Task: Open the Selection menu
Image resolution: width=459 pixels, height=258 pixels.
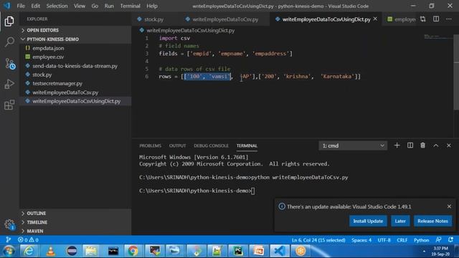Action: coord(57,6)
